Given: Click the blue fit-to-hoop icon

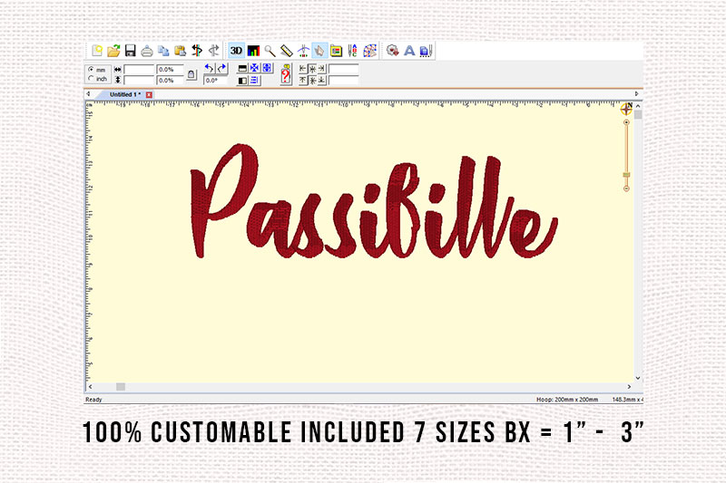Looking at the screenshot, I should [267, 68].
